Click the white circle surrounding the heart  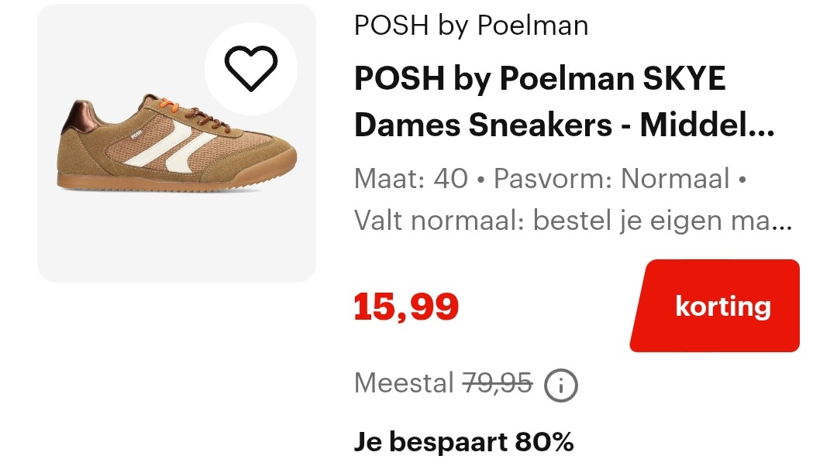(x=250, y=69)
